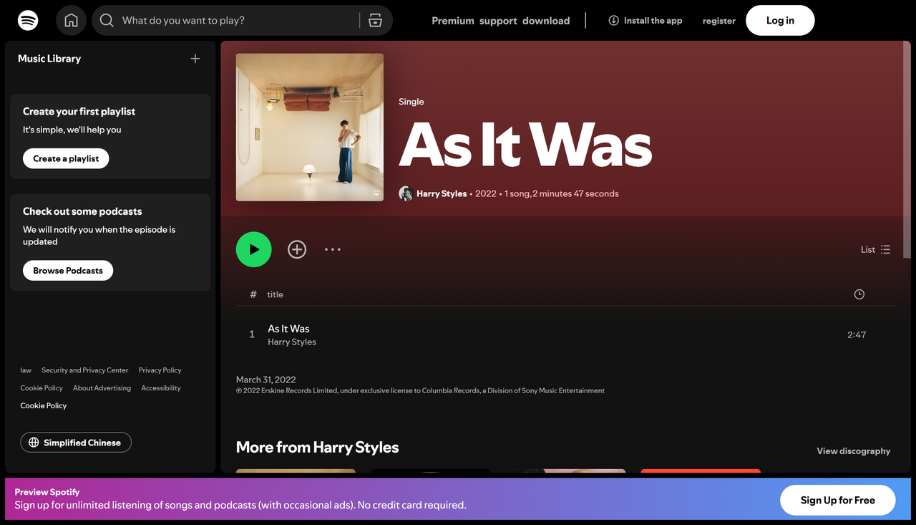This screenshot has height=525, width=916.
Task: Click Browse Podcasts button
Action: click(x=68, y=271)
